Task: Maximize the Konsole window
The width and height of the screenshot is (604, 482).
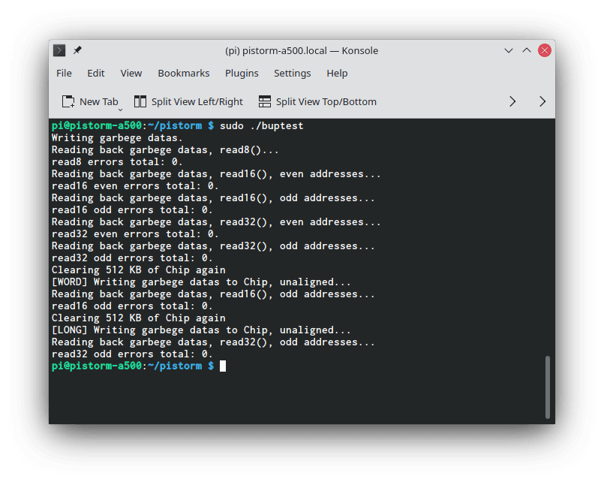Action: pos(527,50)
